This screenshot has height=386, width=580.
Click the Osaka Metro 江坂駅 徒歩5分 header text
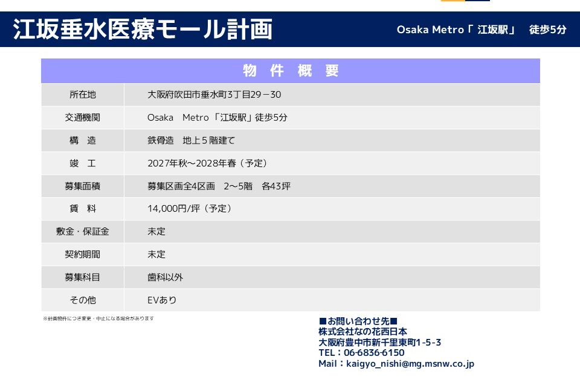[481, 30]
